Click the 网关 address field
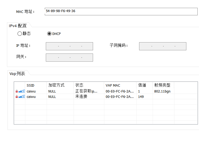The image size is (199, 142). (x=69, y=58)
